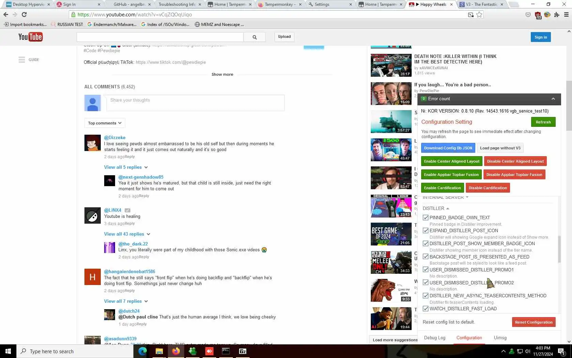Switch to Firefox in the taskbar
Viewport: 572px width, 358px height.
pyautogui.click(x=176, y=351)
